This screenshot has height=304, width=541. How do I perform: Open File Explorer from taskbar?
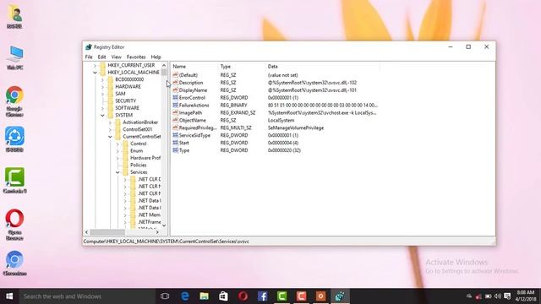pyautogui.click(x=205, y=296)
